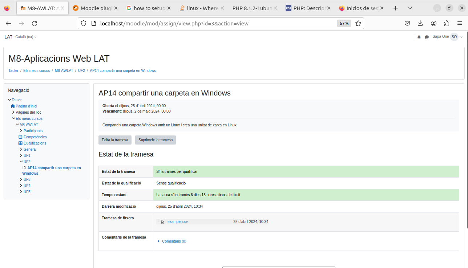The width and height of the screenshot is (468, 268).
Task: Open the Firefox downloads icon
Action: [x=420, y=24]
